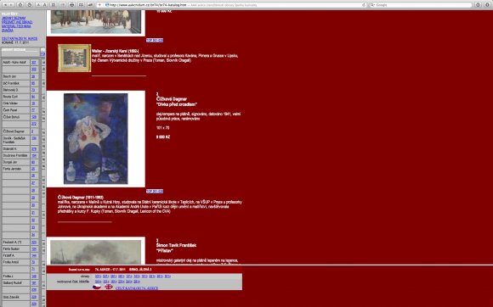Click the biography heading 'Čížková Dagmar (1911-1992)'
The image size is (493, 307).
point(81,198)
